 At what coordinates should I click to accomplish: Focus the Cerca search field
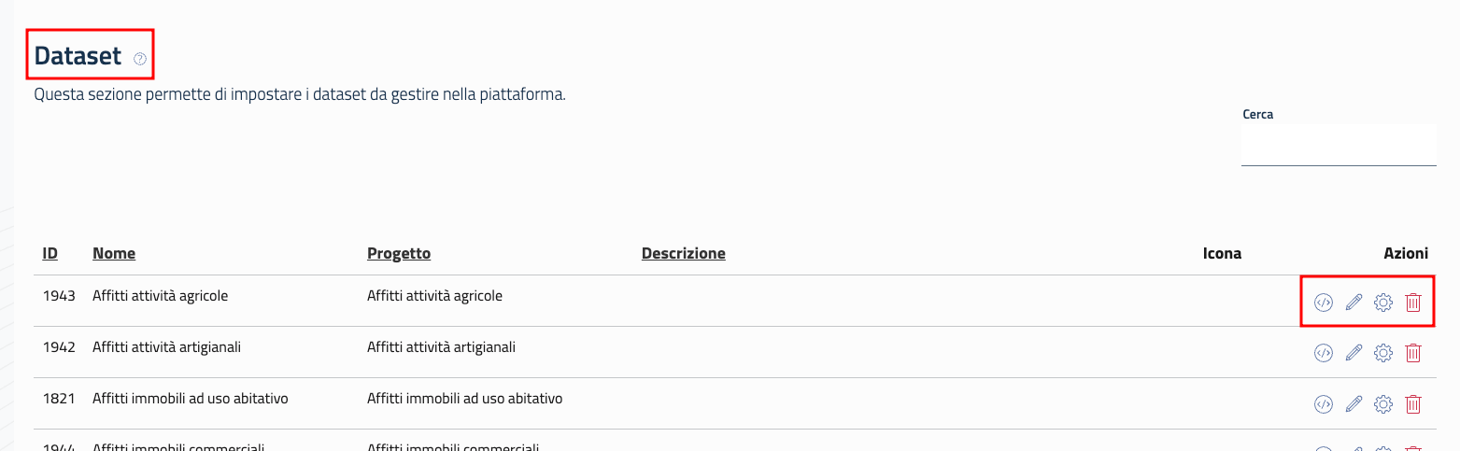pos(1338,146)
